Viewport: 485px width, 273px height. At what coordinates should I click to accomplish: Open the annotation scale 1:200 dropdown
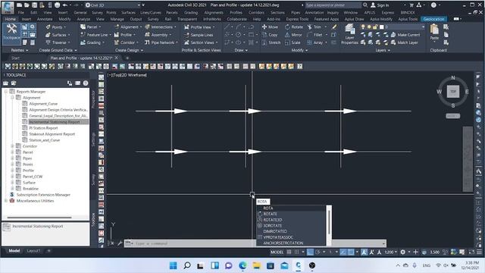coord(390,253)
